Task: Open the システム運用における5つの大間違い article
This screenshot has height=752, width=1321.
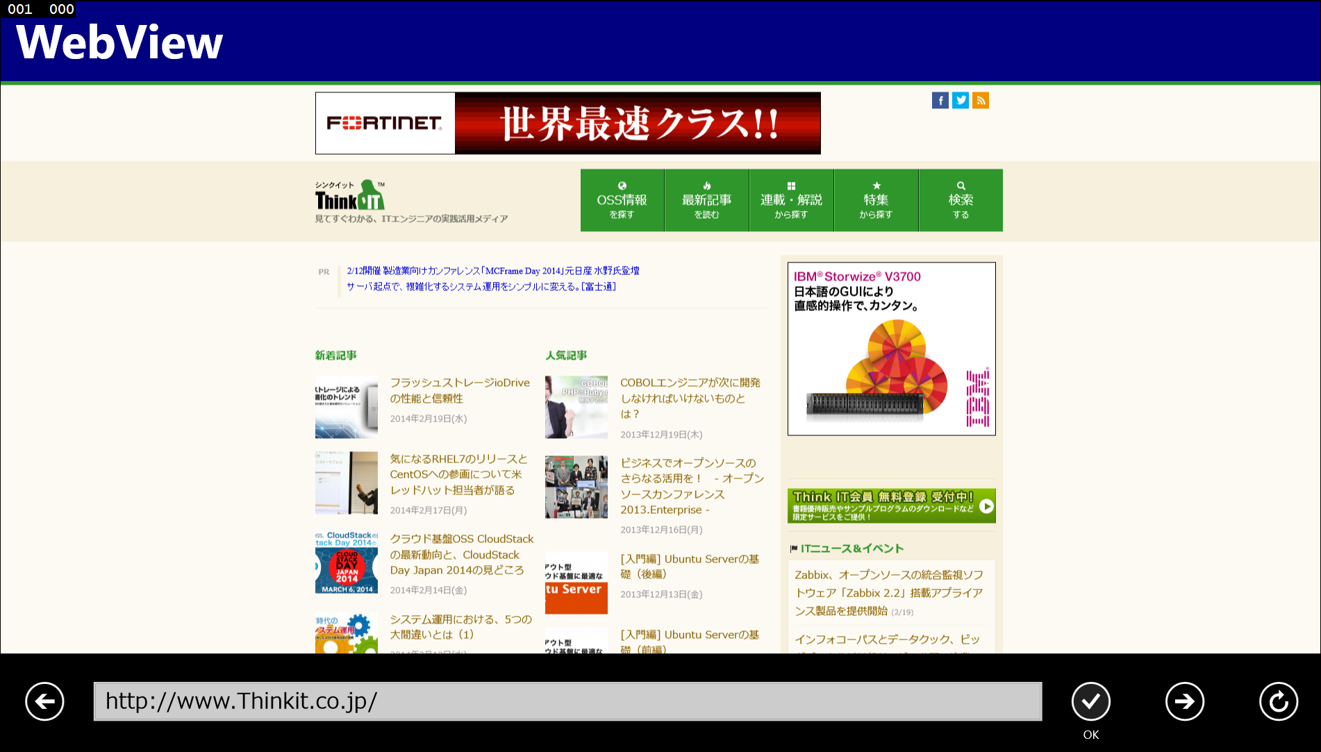Action: coord(460,626)
